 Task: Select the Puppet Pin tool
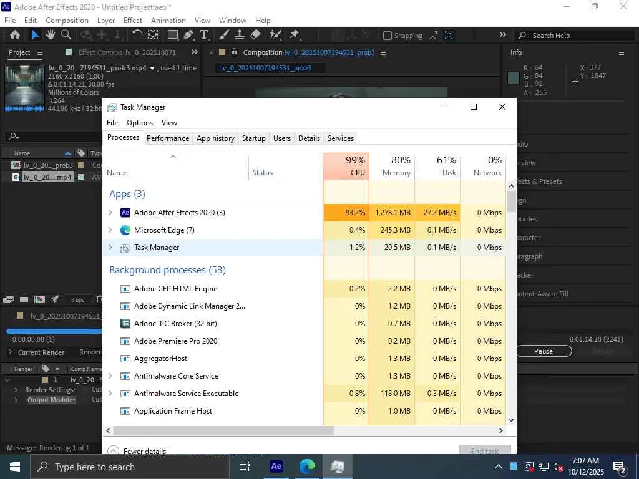coord(295,35)
